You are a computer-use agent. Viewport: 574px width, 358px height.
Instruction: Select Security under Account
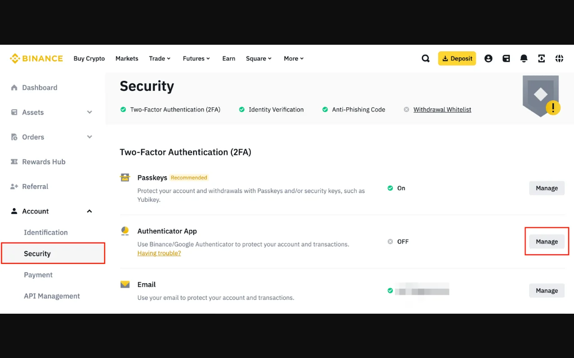(x=53, y=253)
